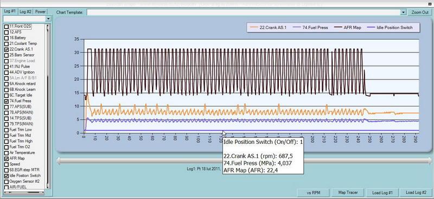Screen dimensions: 434x199
Task: Click the parameter list vertical scrollbar
Action: [x=48, y=107]
